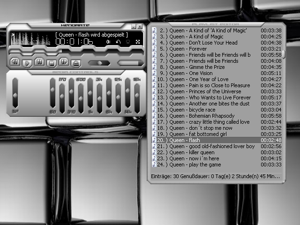Image resolution: width=300 pixels, height=225 pixels.
Task: Click duration 00:05:58 of Bohemian Rhapsody
Action: click(271, 116)
